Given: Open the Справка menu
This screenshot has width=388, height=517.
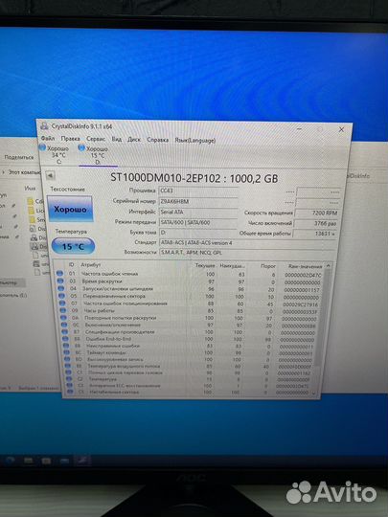Looking at the screenshot, I should (x=158, y=140).
